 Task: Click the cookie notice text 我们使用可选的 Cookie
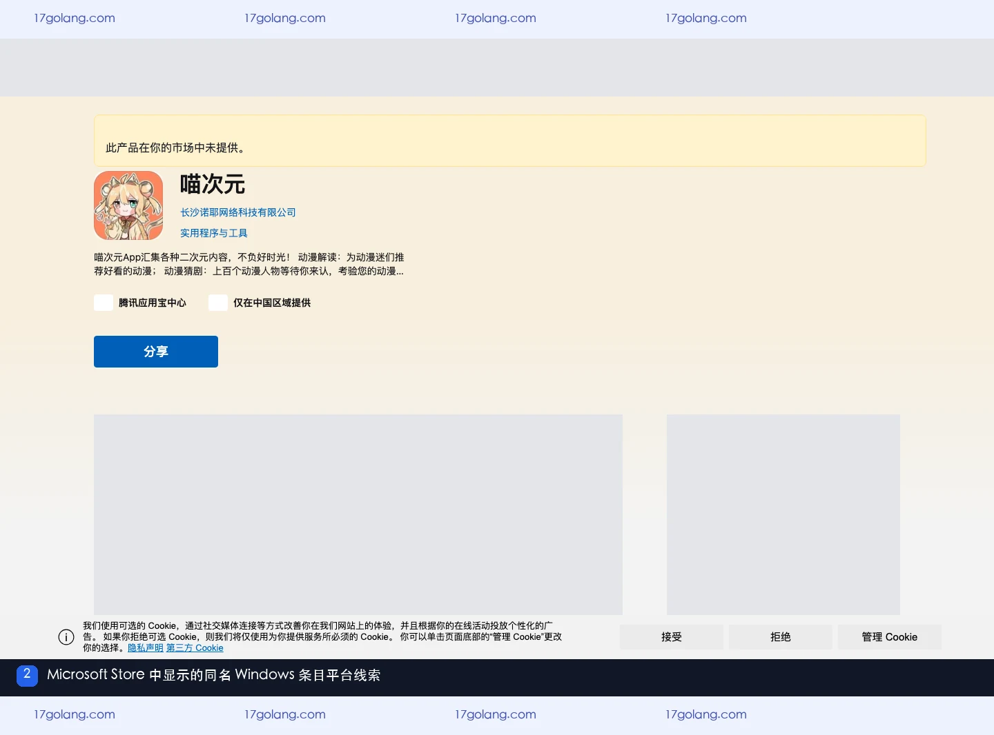pos(322,637)
